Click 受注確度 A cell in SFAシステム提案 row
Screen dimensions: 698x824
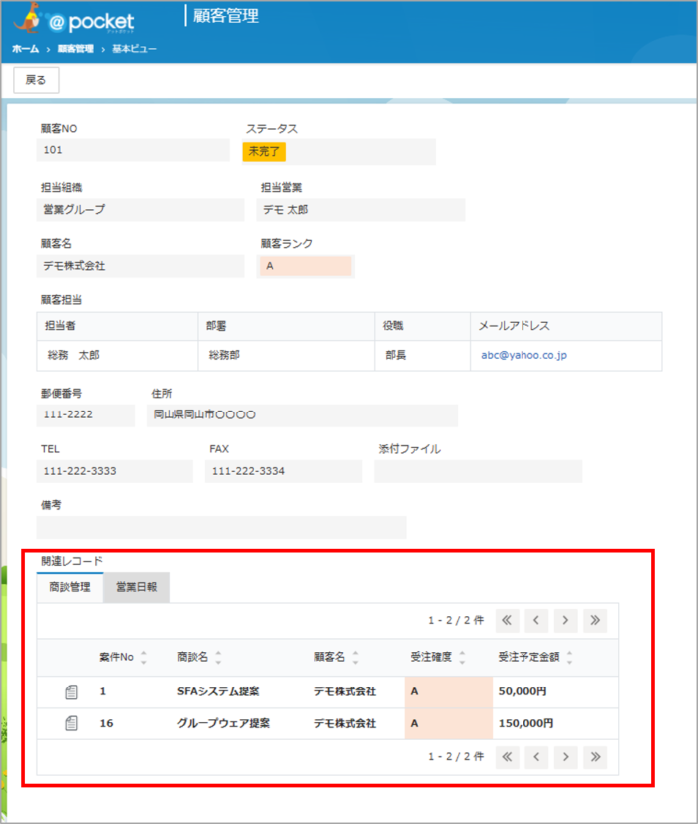click(448, 692)
